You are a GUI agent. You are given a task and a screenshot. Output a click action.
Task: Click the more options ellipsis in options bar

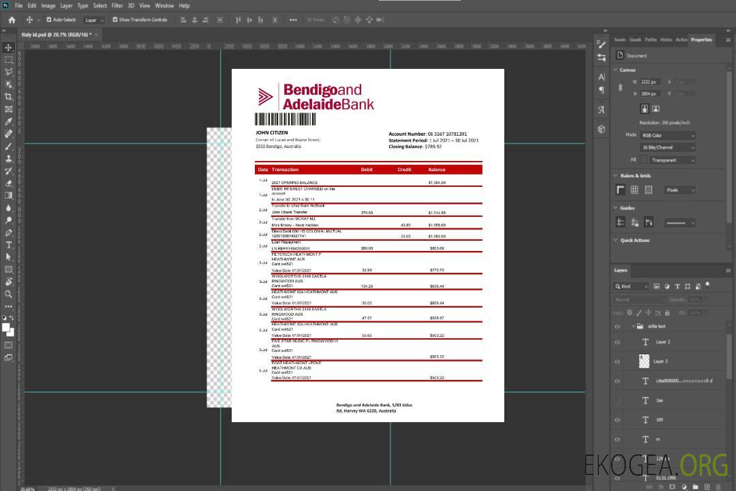293,20
